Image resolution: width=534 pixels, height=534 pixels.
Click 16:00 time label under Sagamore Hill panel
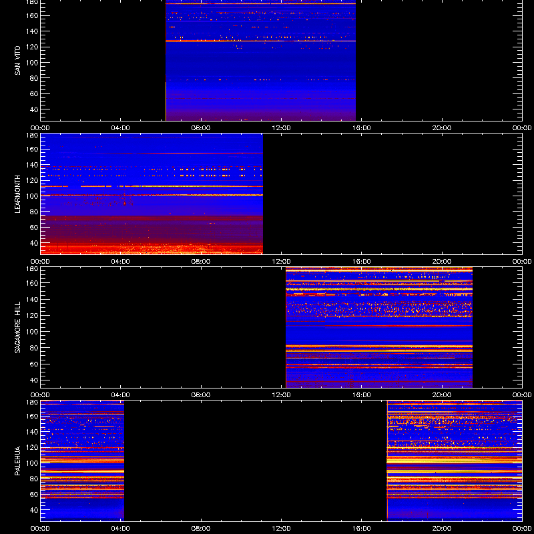click(x=362, y=395)
